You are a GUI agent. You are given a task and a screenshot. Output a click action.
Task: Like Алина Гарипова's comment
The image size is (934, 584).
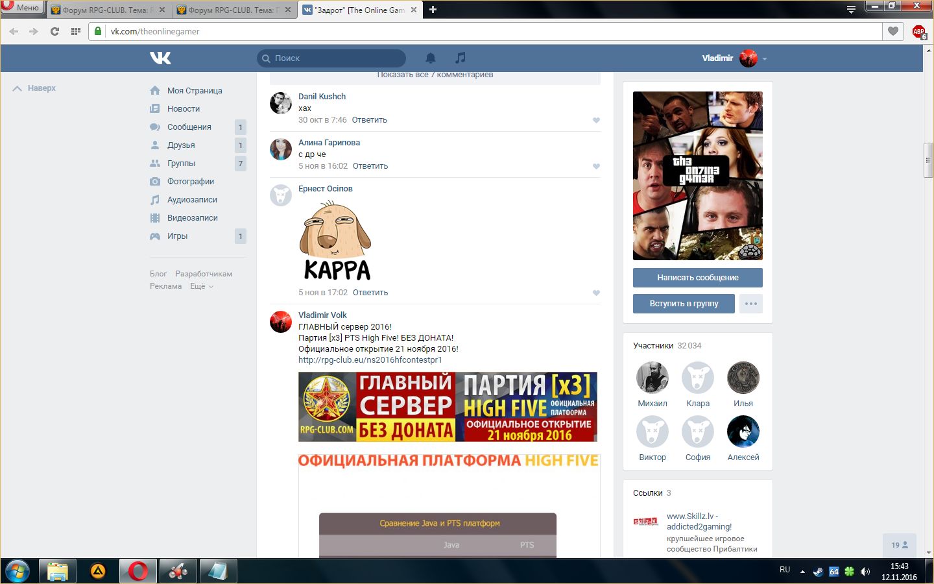pos(596,166)
